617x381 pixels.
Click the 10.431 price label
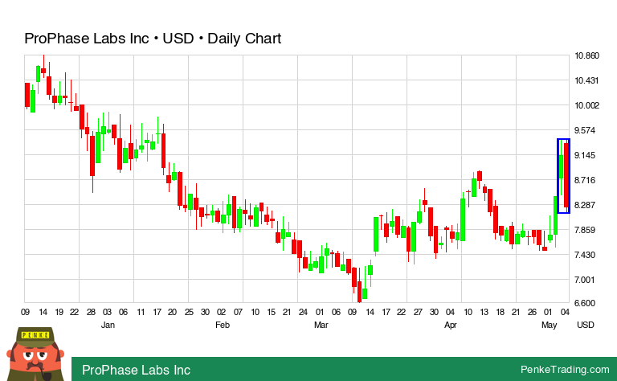point(586,80)
